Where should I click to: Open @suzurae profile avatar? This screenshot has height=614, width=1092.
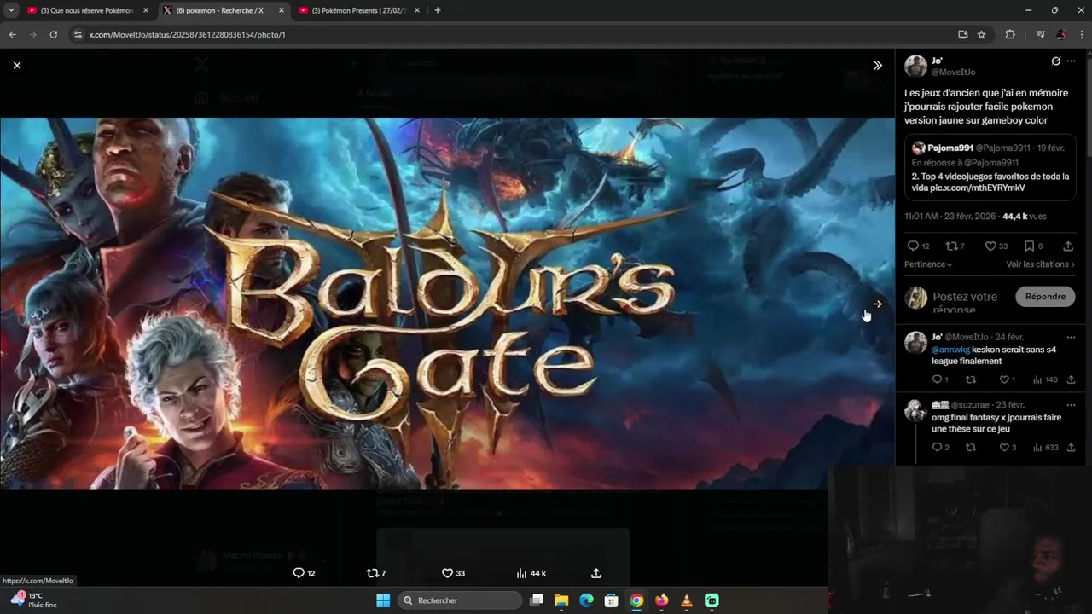click(915, 411)
